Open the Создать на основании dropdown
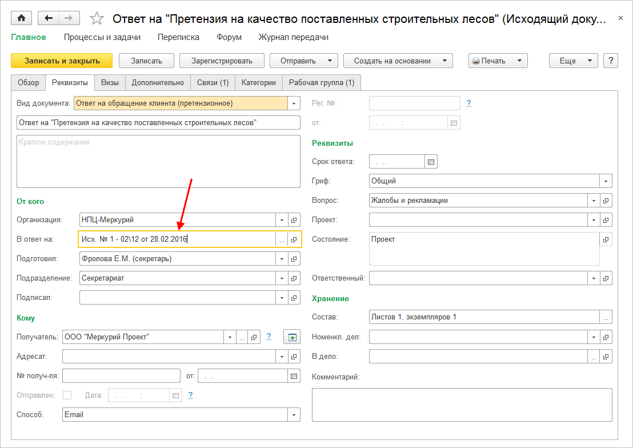The image size is (633, 448). tap(398, 61)
